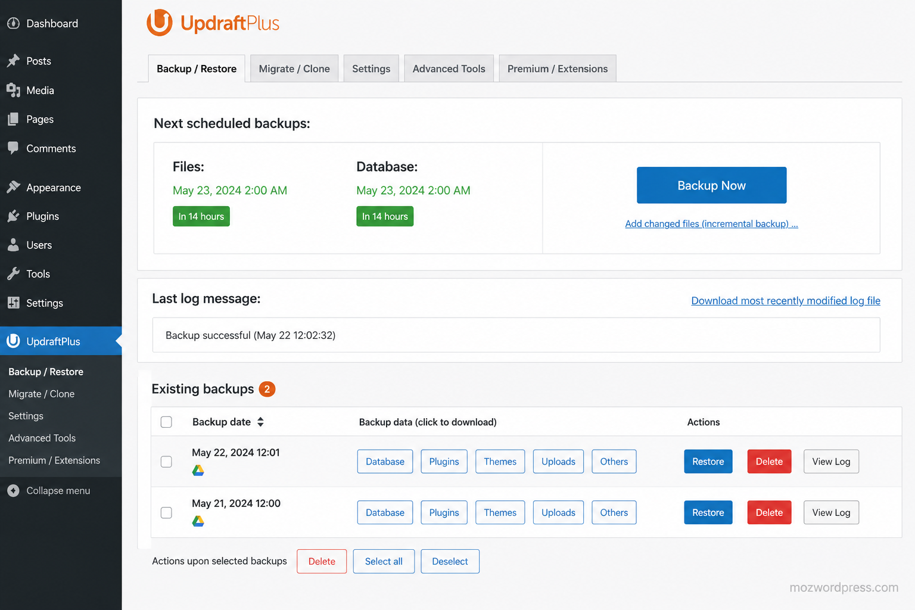Image resolution: width=915 pixels, height=610 pixels.
Task: Open Settings in UpdraftPlus sidebar submenu
Action: pos(26,416)
